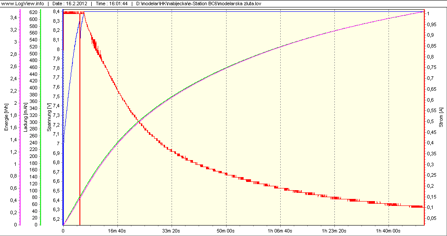Click the 16m 40s time axis mark
Image resolution: width=447 pixels, height=236 pixels.
click(x=117, y=230)
